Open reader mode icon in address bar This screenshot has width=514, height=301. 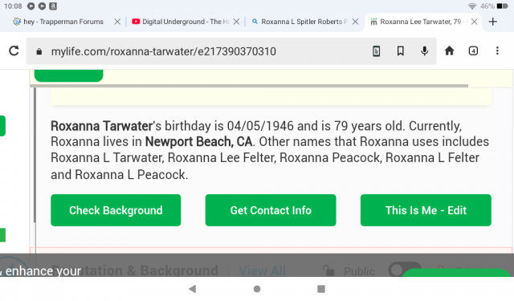tap(377, 51)
